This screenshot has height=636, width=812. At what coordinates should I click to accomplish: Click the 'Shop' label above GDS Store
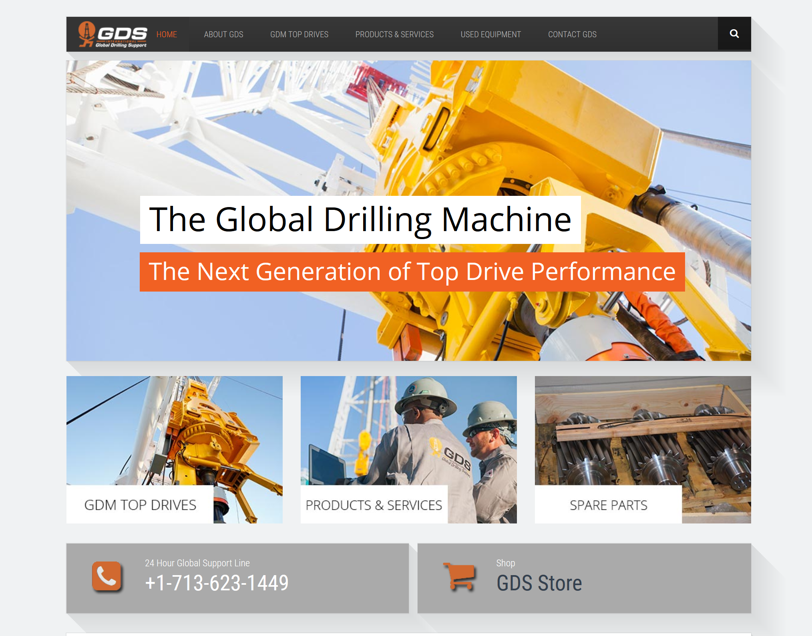tap(506, 563)
